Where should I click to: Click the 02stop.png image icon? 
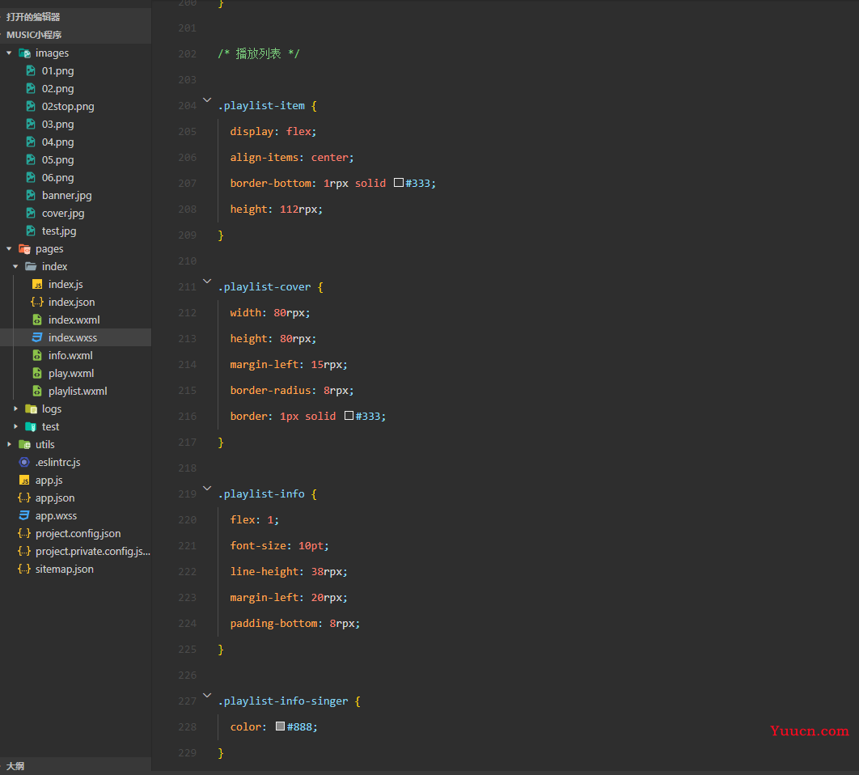pos(32,106)
